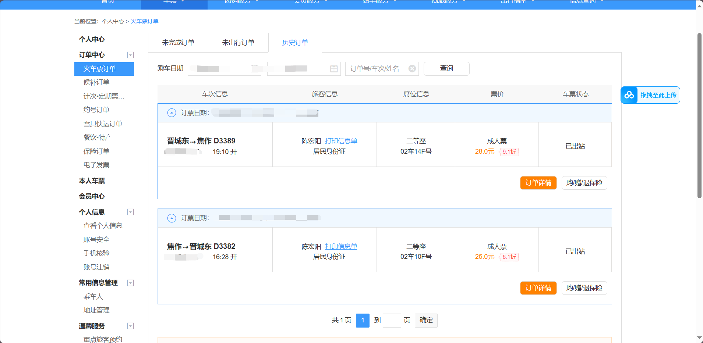Click the end date calendar icon

tap(333, 69)
